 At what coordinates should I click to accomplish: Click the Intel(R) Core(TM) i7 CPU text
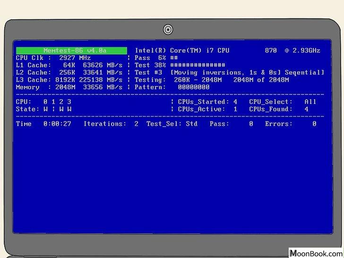point(182,51)
